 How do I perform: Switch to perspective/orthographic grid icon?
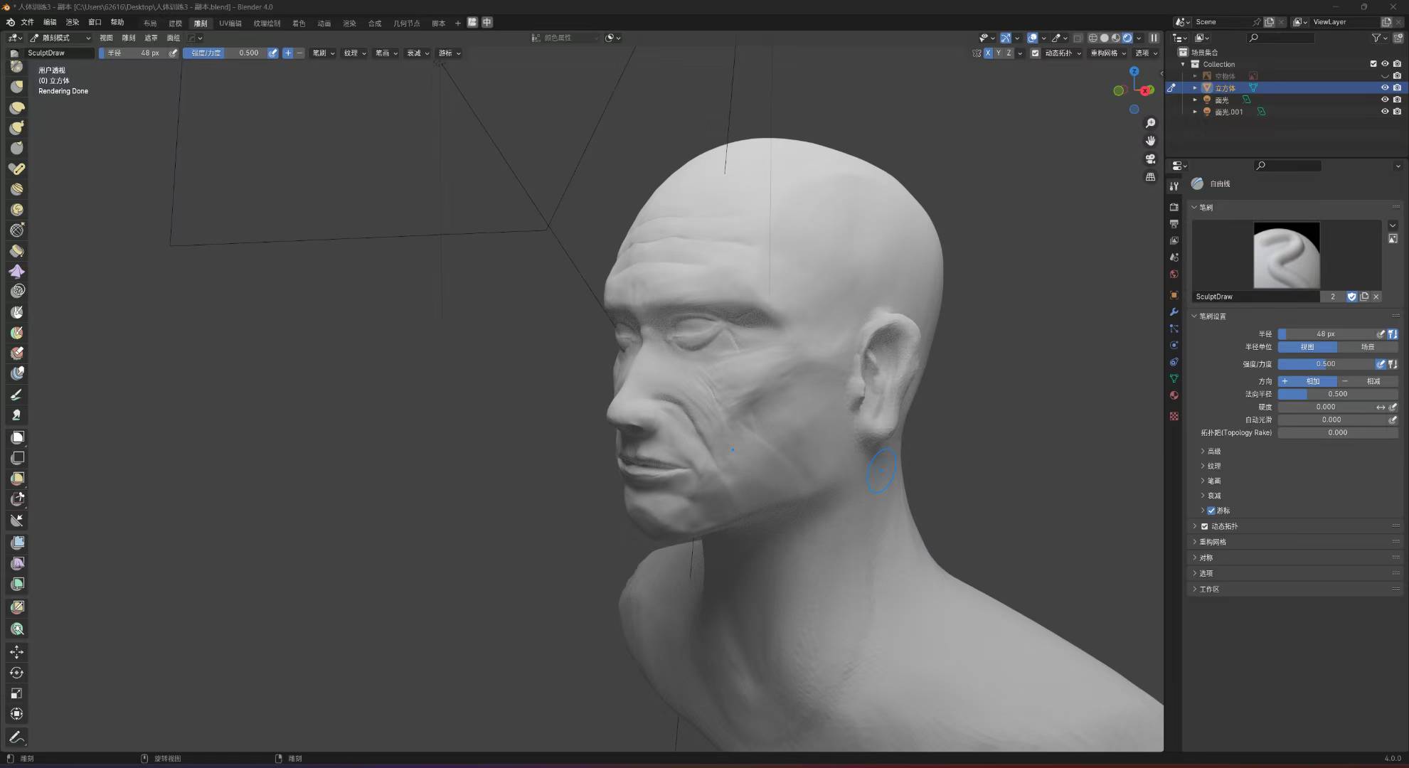tap(1150, 176)
